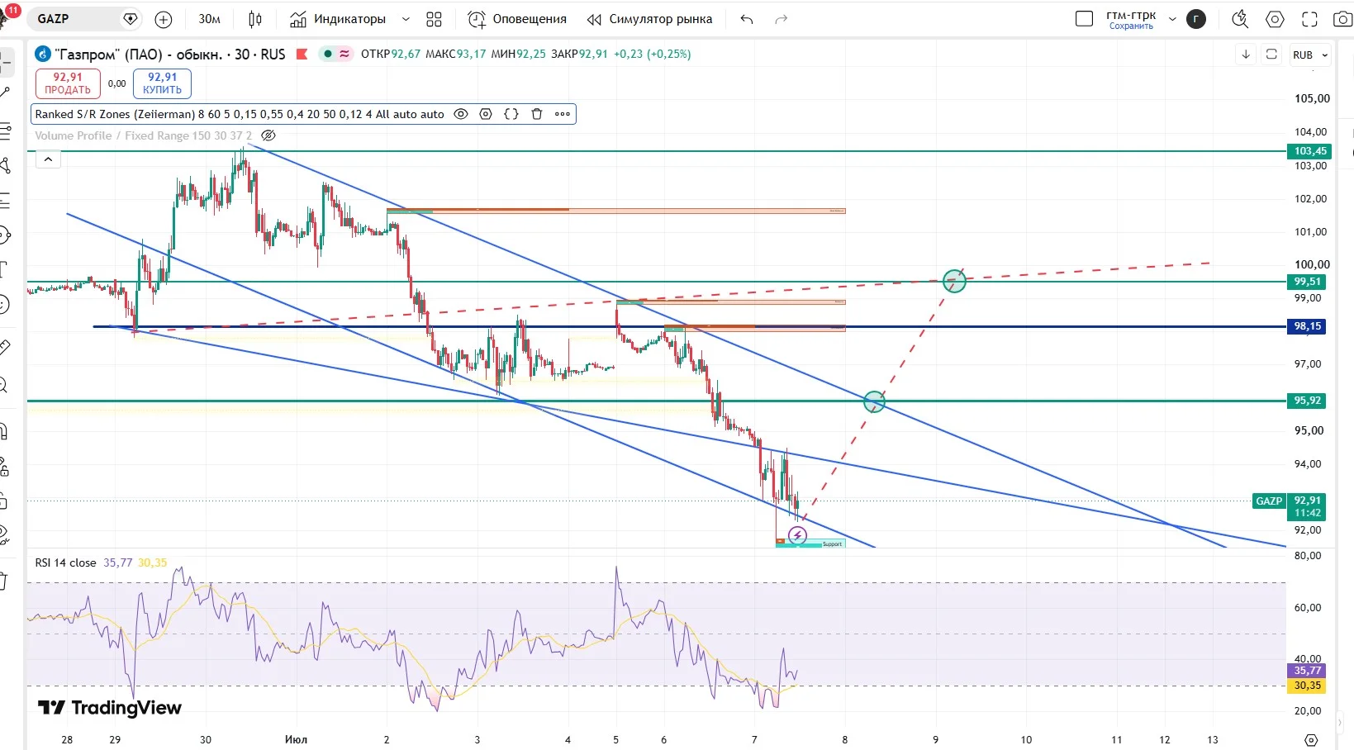Open the dropdown icon beside GAZP ticker
1354x750 pixels.
coord(130,19)
